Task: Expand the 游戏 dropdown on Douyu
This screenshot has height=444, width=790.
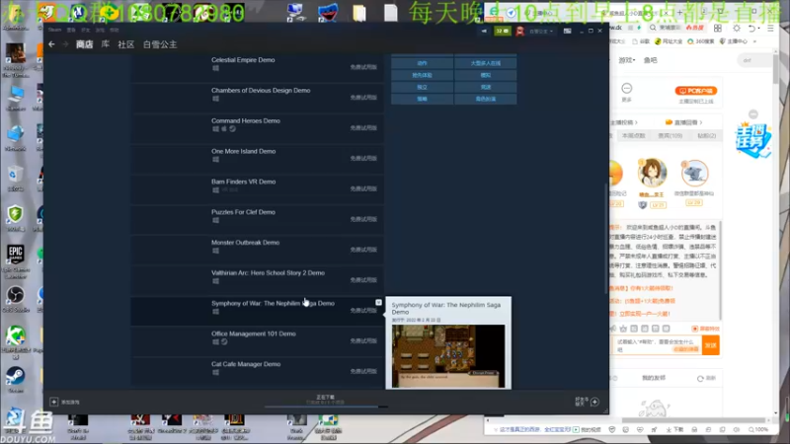Action: [627, 60]
